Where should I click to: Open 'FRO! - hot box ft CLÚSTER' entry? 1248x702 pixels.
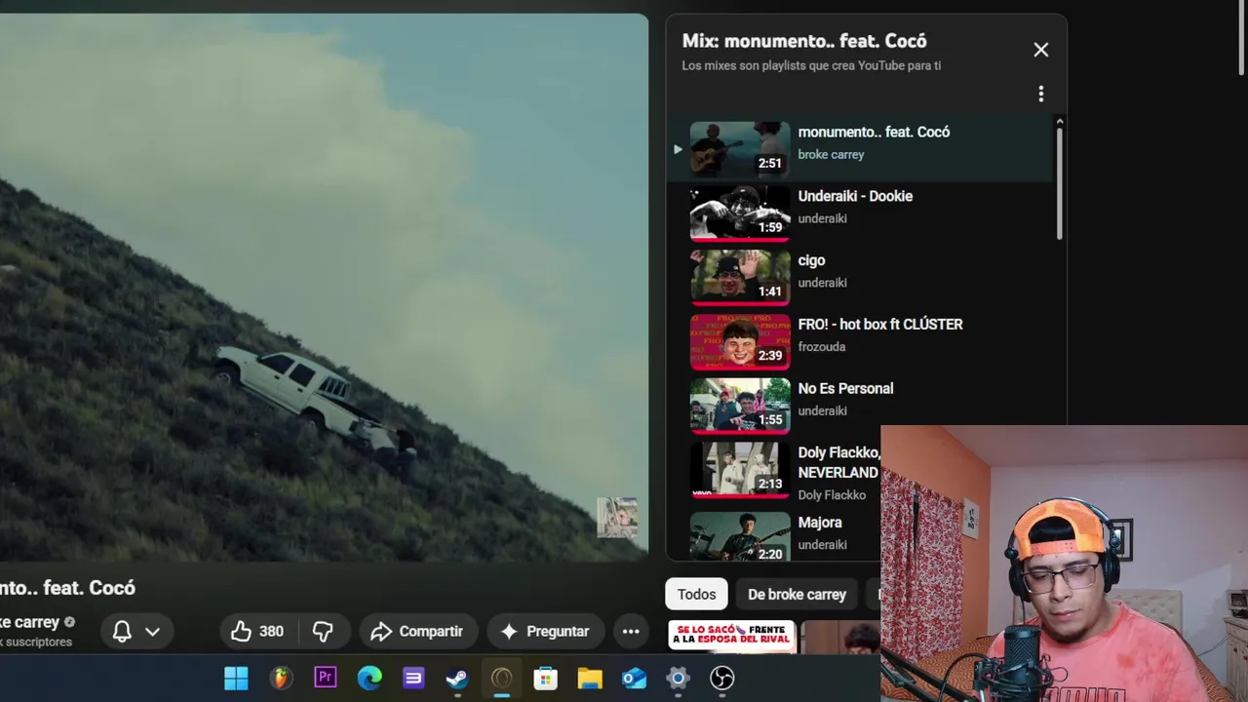(x=860, y=341)
